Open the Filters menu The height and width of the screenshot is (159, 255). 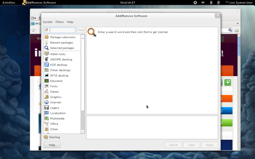60,22
